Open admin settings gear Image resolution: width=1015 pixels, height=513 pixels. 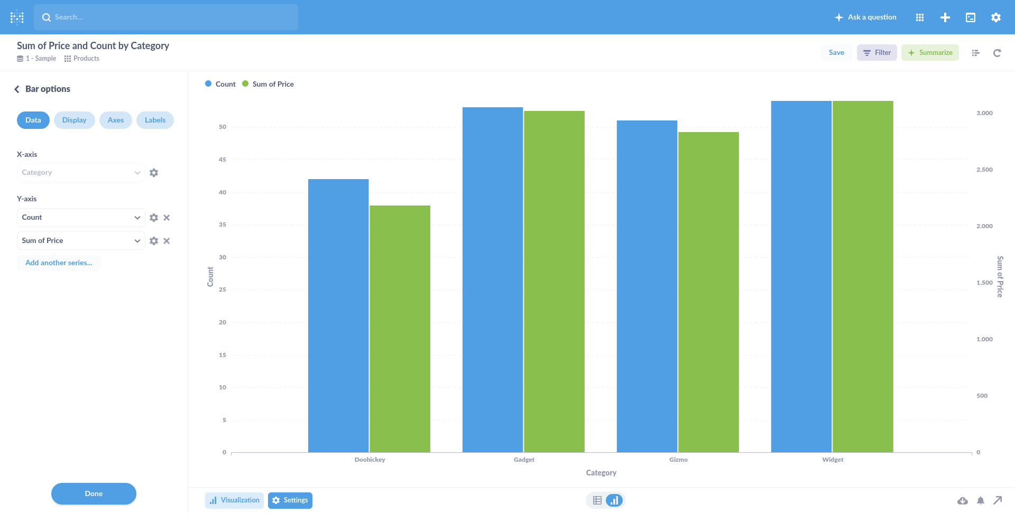click(x=995, y=17)
